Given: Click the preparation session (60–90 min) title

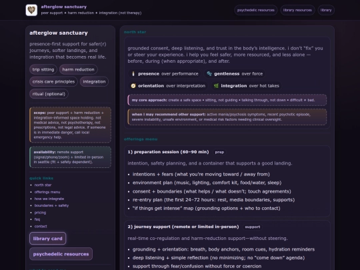Looking at the screenshot, I should 168,152.
